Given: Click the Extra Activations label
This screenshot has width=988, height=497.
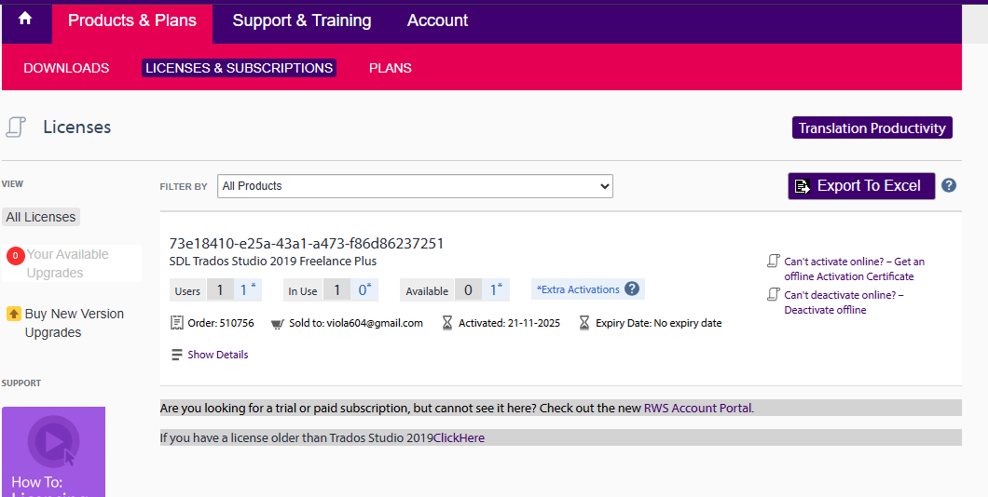Looking at the screenshot, I should click(x=578, y=289).
